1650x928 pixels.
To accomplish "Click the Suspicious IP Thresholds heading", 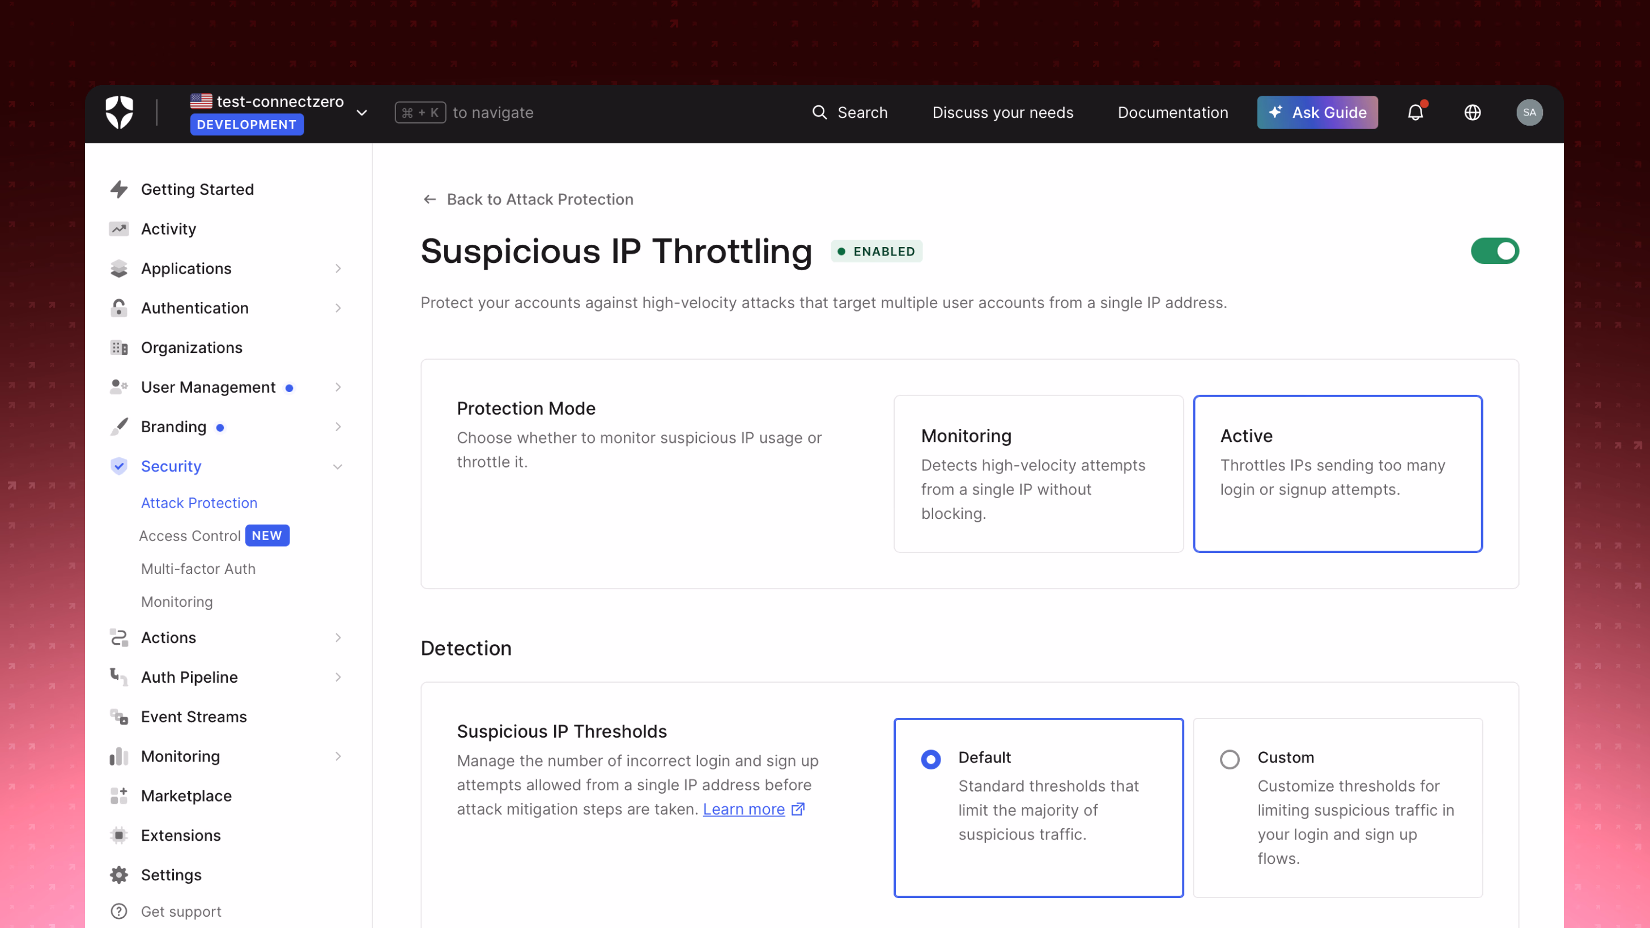I will click(562, 731).
